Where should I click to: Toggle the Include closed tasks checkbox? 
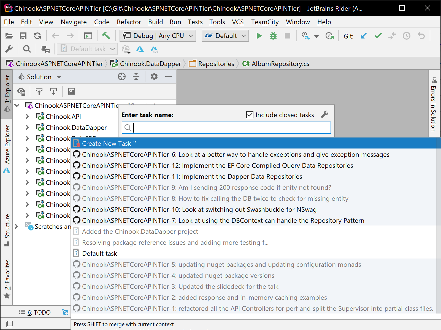[x=250, y=115]
